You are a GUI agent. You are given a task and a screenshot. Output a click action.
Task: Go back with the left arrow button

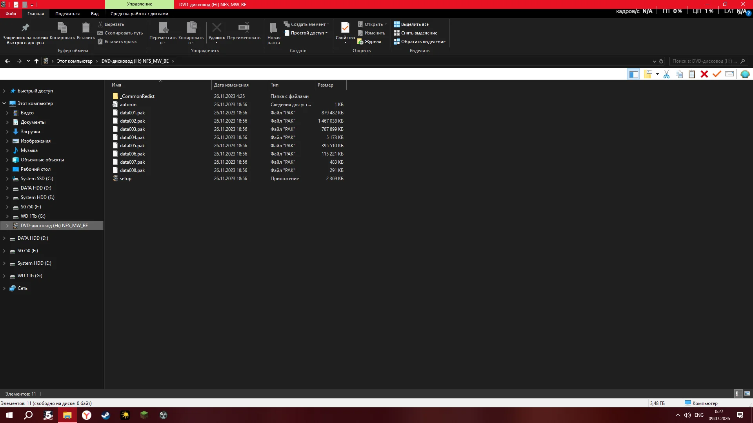(x=7, y=61)
